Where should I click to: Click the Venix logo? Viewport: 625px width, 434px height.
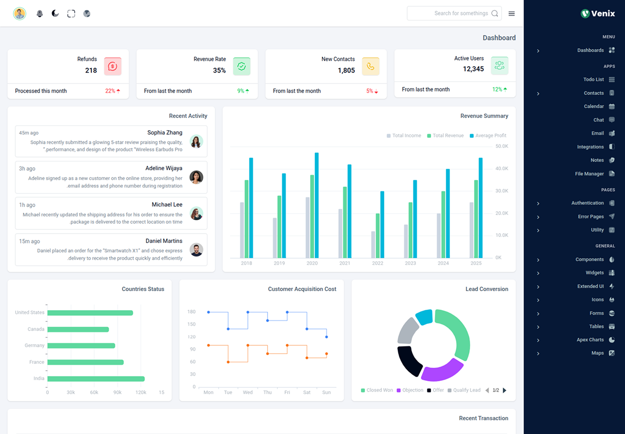tap(598, 14)
